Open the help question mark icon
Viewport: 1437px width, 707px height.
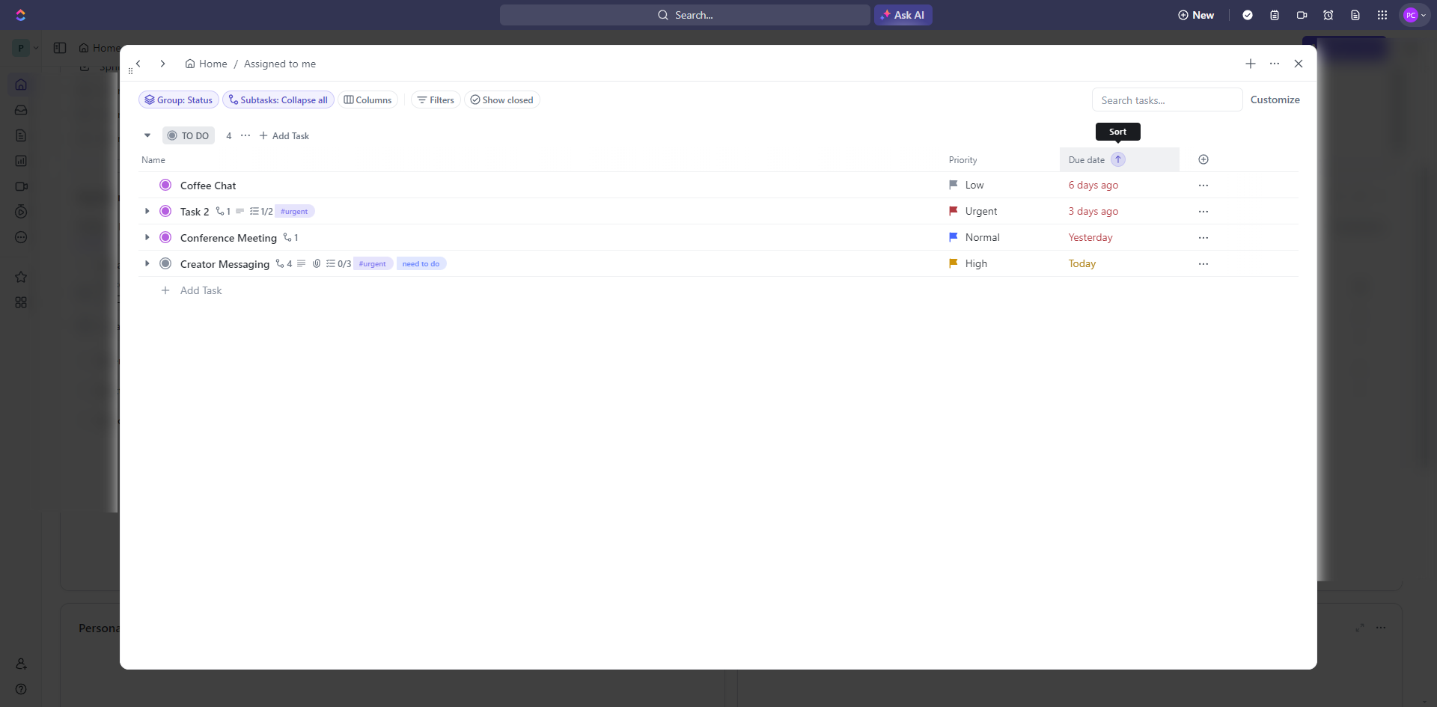coord(21,689)
